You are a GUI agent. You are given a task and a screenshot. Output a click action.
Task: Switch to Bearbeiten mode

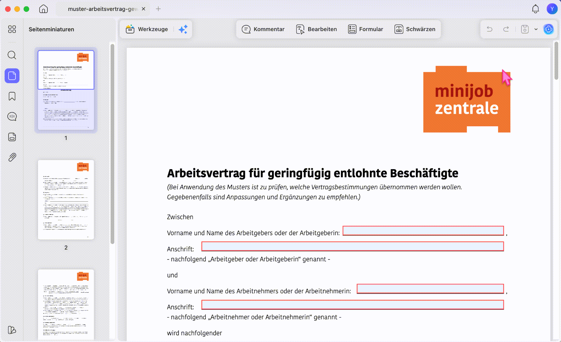tap(316, 29)
